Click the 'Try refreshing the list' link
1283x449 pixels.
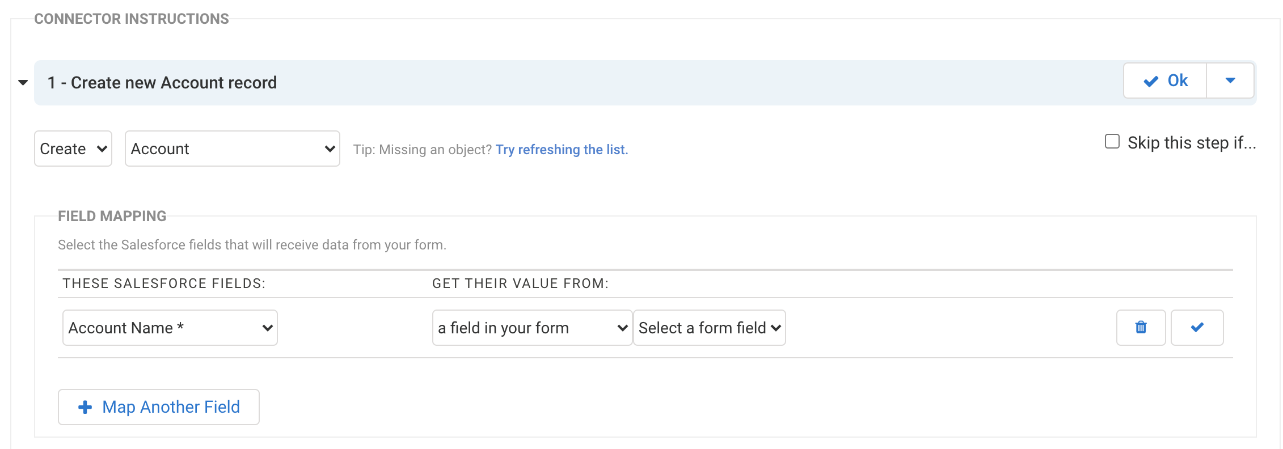pos(562,150)
